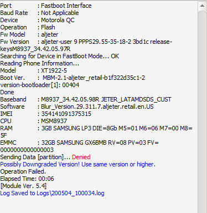Click the scrollbar up arrow
This screenshot has width=207, height=213.
tap(202, 6)
